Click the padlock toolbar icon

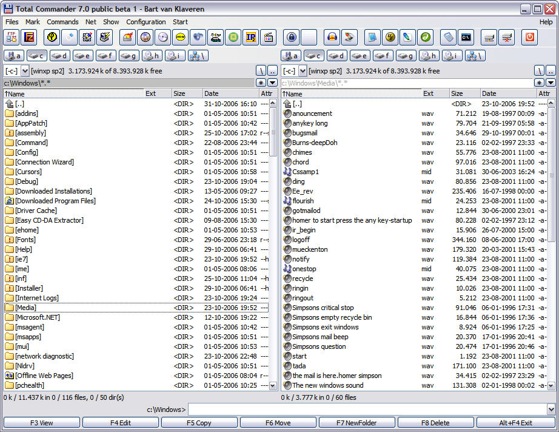(292, 37)
